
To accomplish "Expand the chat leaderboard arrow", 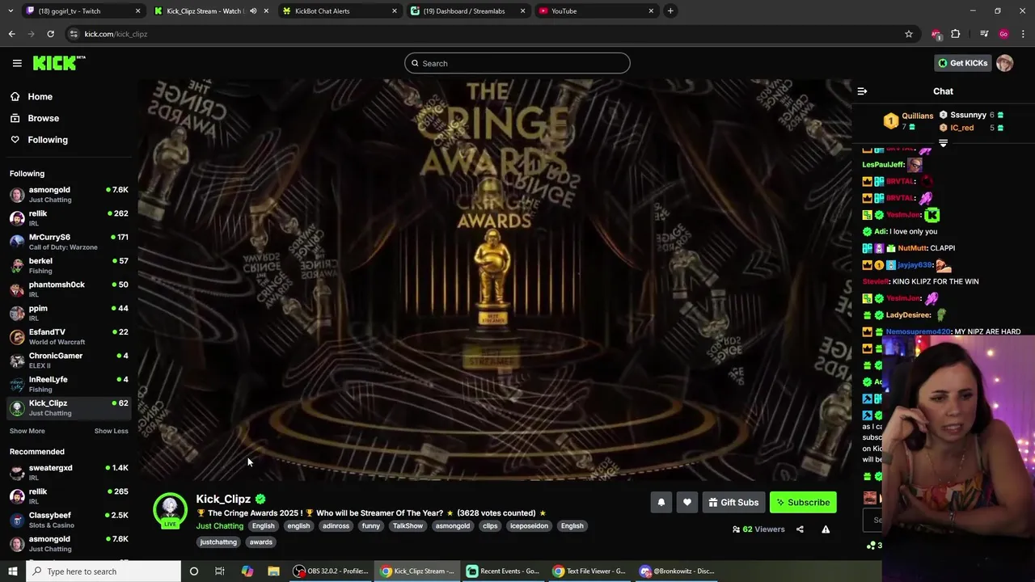I will pyautogui.click(x=943, y=143).
